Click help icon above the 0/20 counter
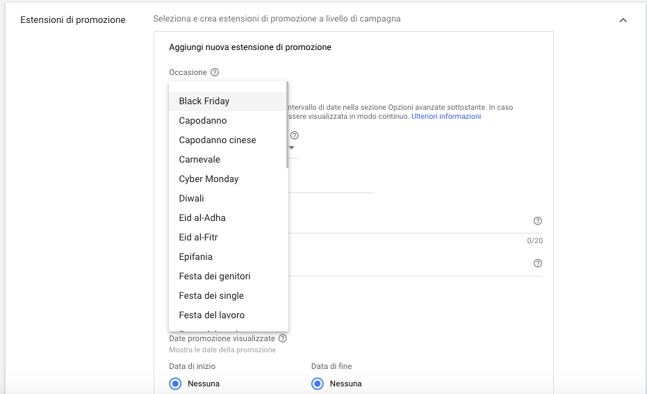The width and height of the screenshot is (647, 394). (537, 221)
